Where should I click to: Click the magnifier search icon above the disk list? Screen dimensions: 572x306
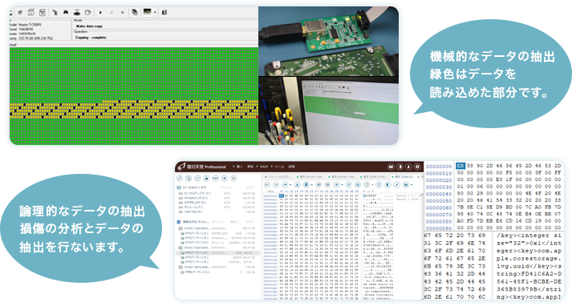tap(180, 179)
